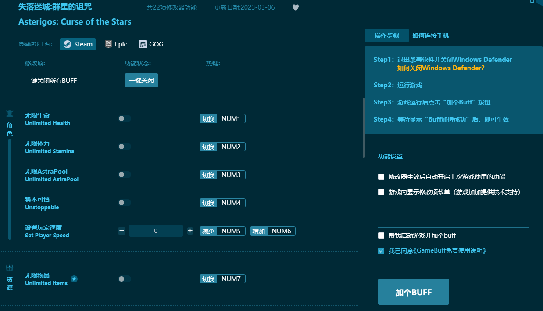The height and width of the screenshot is (311, 543).
Task: Click the heart favorite icon
Action: [296, 7]
